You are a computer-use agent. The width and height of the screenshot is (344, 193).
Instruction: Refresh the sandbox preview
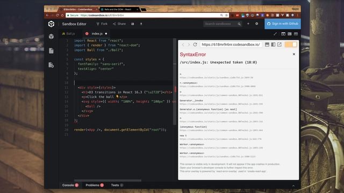pos(195,44)
